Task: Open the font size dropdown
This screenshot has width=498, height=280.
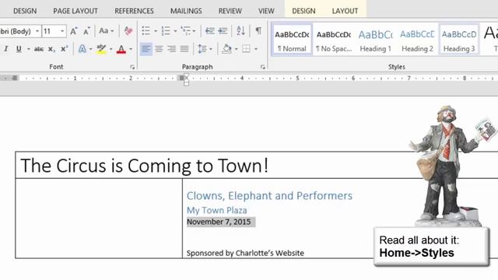Action: point(62,31)
